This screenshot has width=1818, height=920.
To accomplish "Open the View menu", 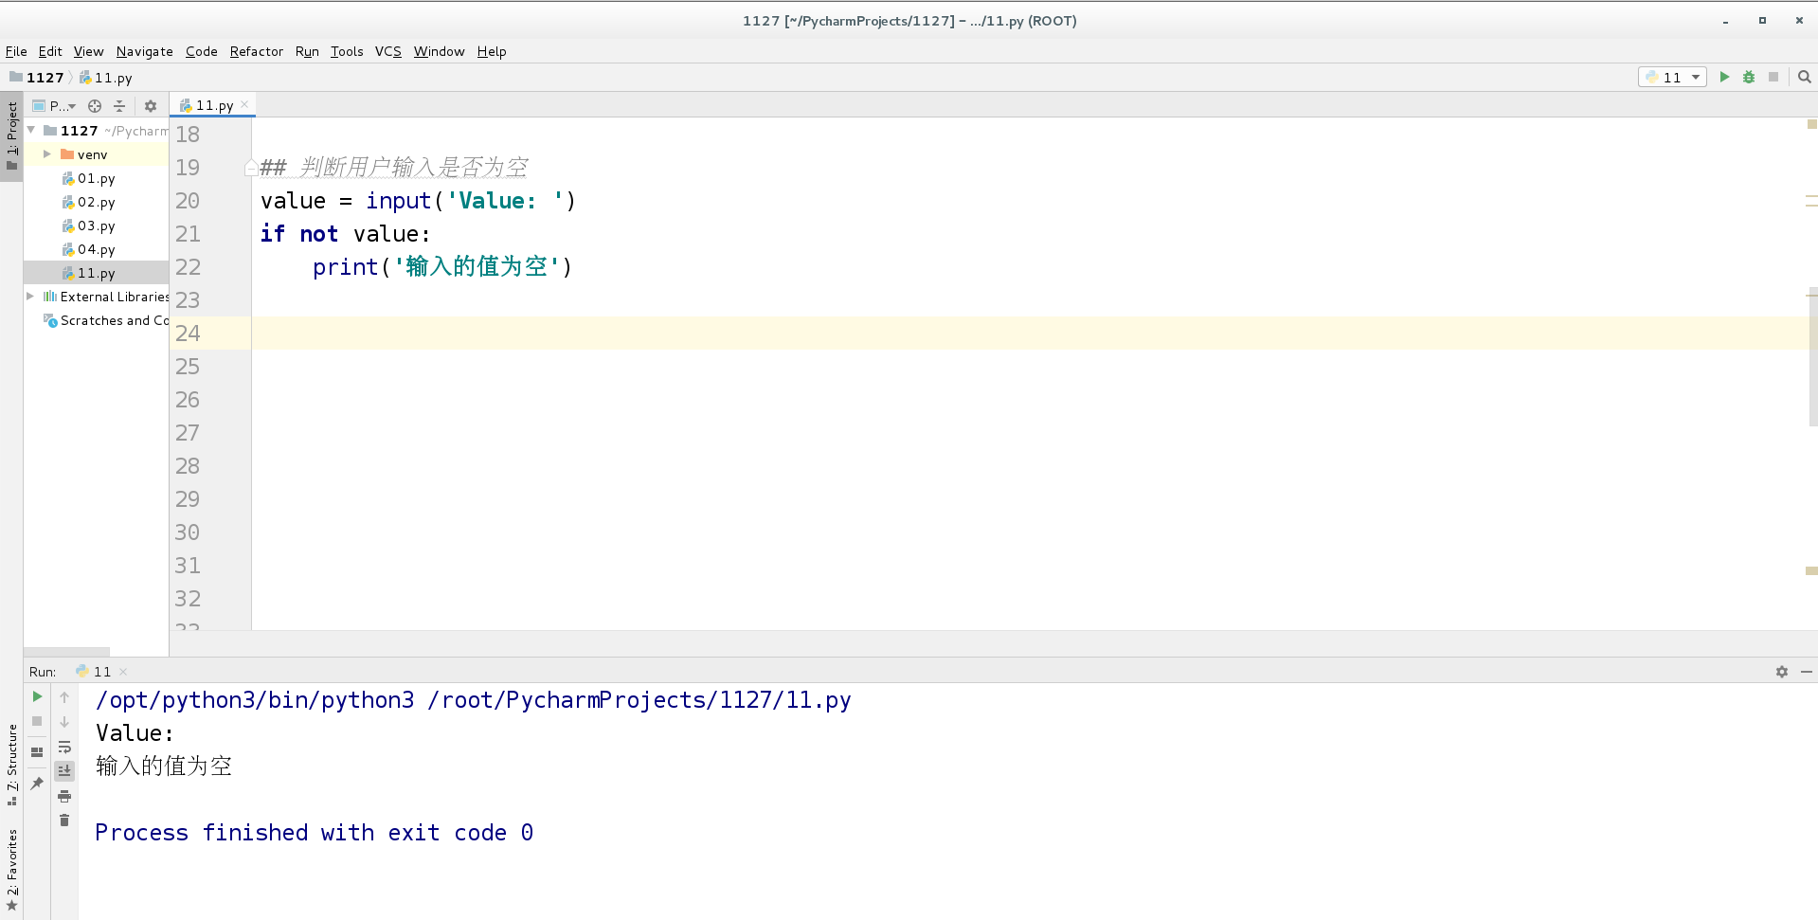I will 88,51.
